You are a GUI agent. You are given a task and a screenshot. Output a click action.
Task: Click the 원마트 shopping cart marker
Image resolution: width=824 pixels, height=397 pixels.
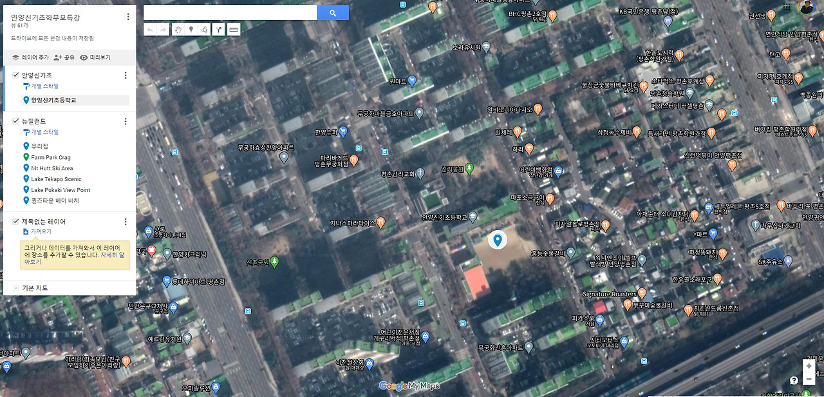(412, 81)
